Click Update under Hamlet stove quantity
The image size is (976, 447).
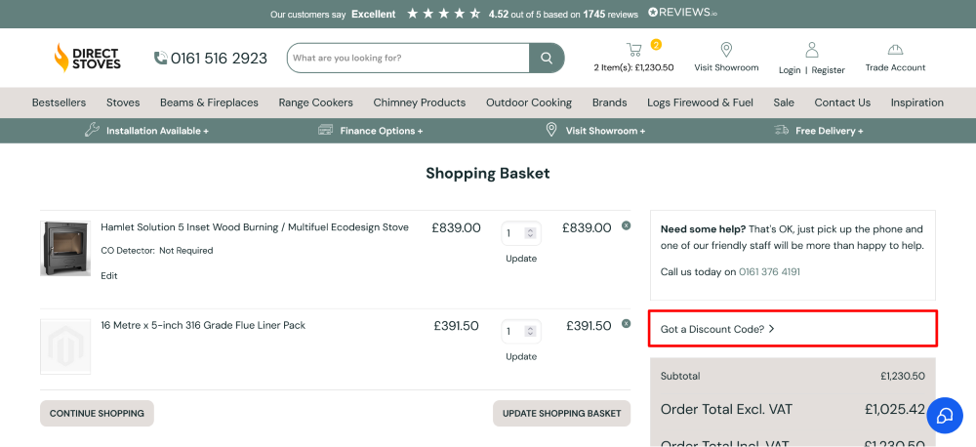pos(521,259)
